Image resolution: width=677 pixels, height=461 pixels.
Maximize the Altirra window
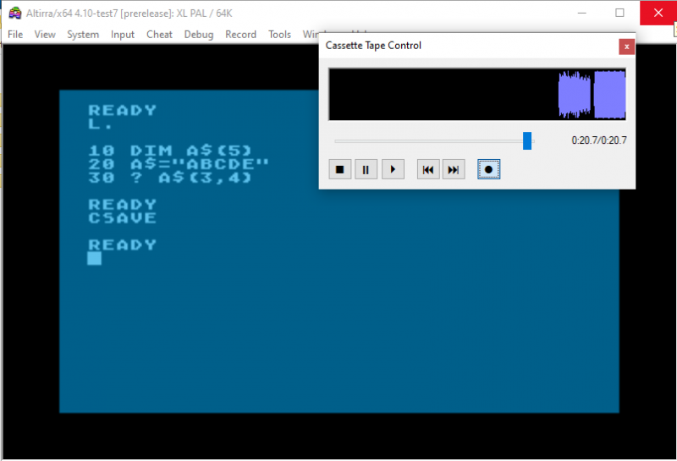tap(619, 13)
